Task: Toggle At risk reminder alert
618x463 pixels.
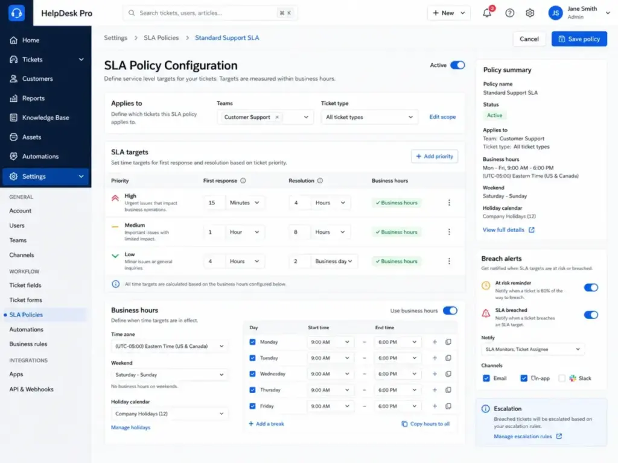Action: [591, 288]
